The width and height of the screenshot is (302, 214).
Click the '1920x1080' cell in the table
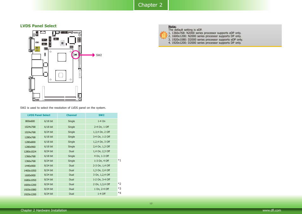[x=30, y=189]
